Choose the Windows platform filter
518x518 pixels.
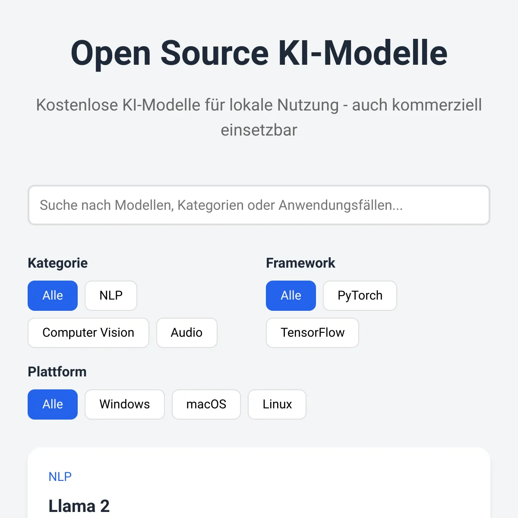click(x=125, y=404)
